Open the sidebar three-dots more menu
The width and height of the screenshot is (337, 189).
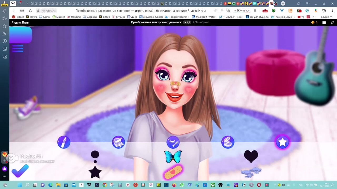[x=4, y=176]
